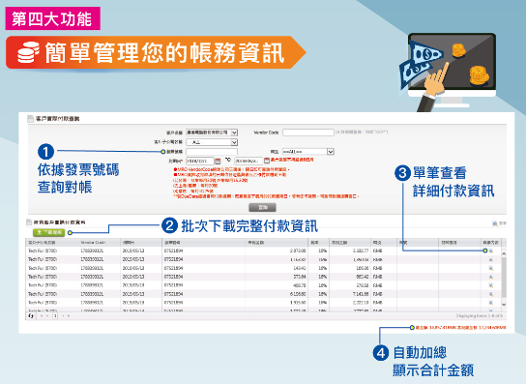526x384 pixels.
Task: Click the Vendor Code input field
Action: click(307, 133)
